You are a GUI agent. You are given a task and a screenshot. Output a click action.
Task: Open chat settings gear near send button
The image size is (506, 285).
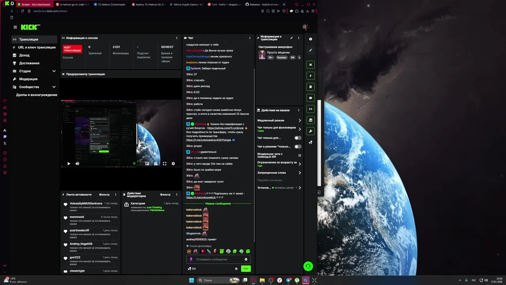[236, 268]
